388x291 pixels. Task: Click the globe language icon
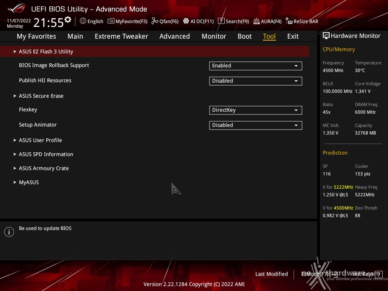click(83, 21)
